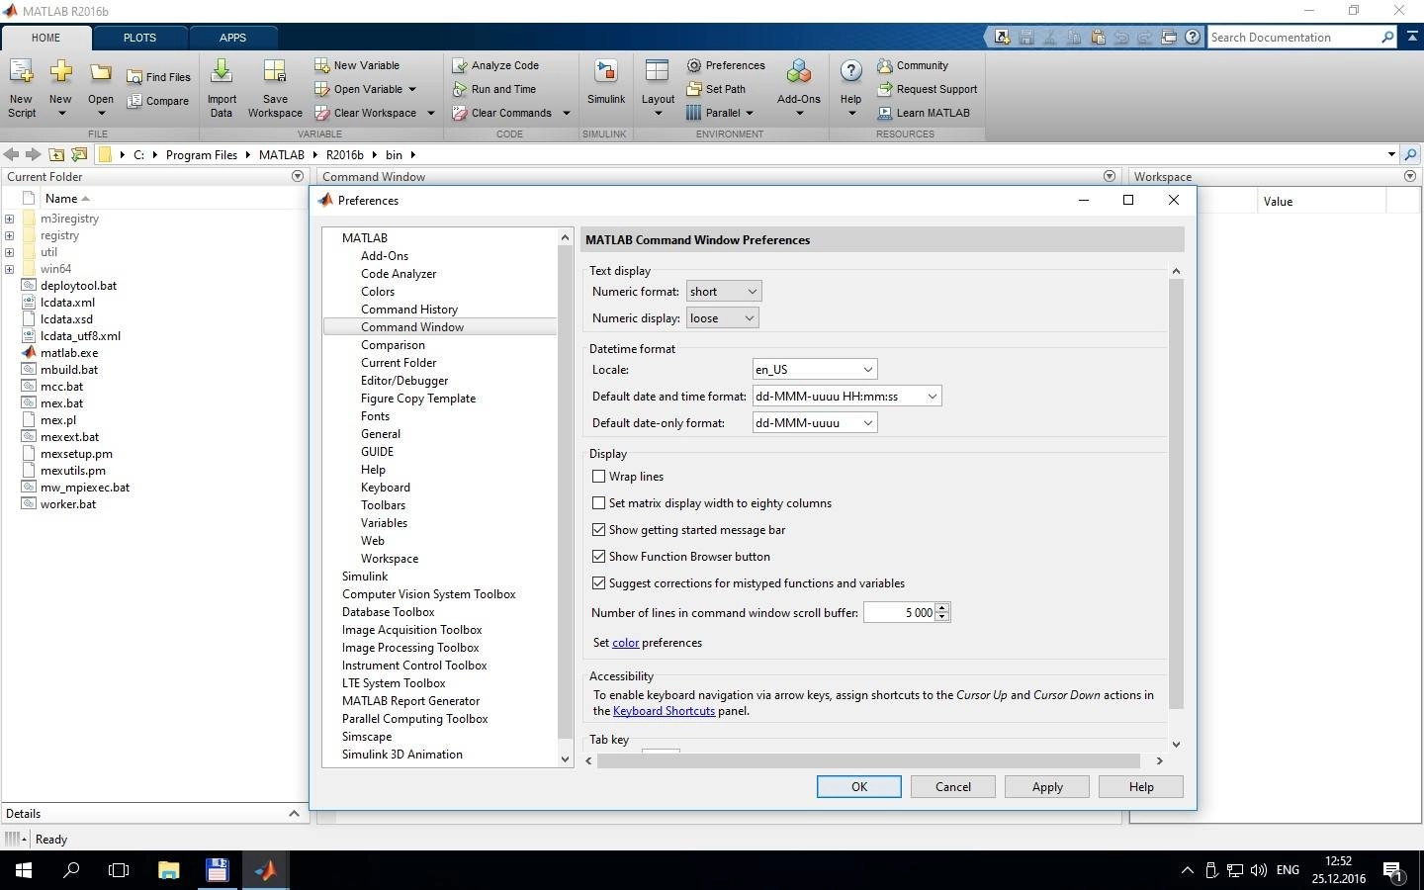Click the New Variable icon
This screenshot has width=1424, height=890.
coord(321,65)
